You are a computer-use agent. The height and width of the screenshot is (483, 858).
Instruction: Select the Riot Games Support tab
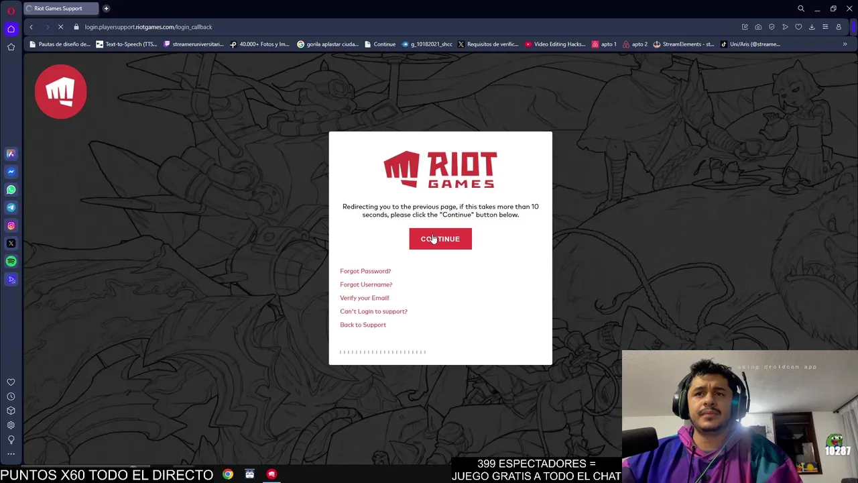click(60, 9)
